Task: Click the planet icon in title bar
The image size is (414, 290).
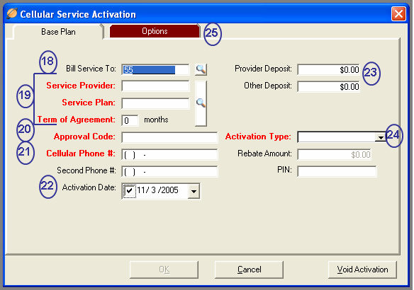Action: [x=12, y=13]
